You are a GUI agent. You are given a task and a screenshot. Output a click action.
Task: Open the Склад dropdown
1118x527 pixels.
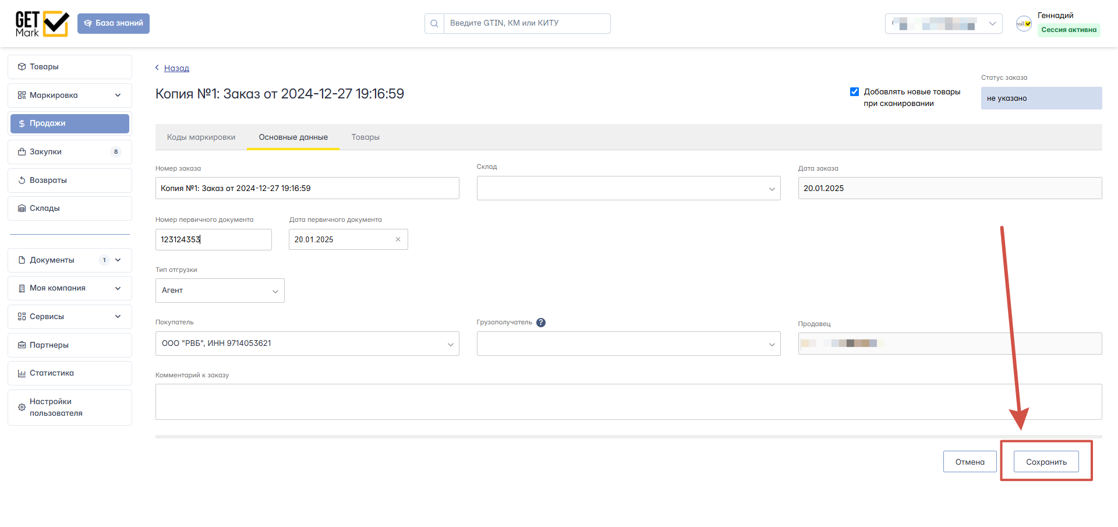(629, 188)
